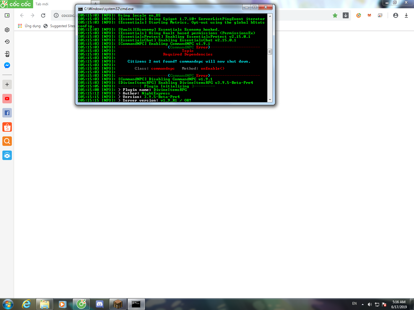Open the volume control in the tray
This screenshot has width=414, height=310.
click(x=370, y=304)
